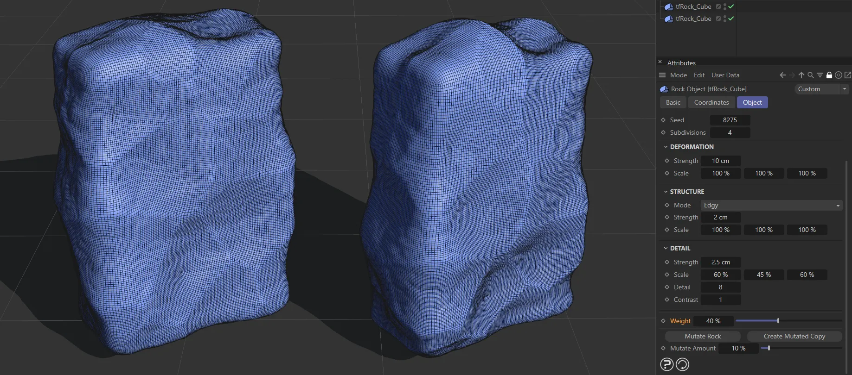Viewport: 852px width, 375px height.
Task: Toggle keyframe diamond next to Seed
Action: pyautogui.click(x=663, y=120)
